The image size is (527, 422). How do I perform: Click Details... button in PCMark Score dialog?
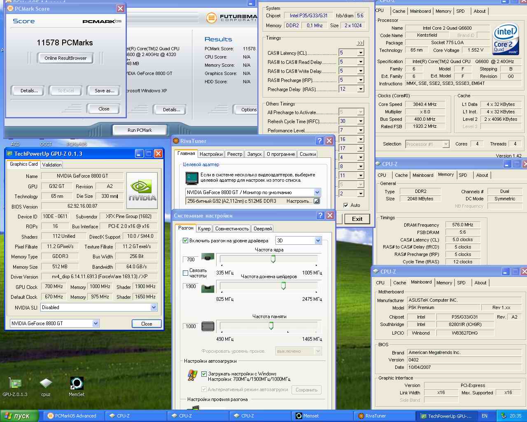click(x=29, y=91)
